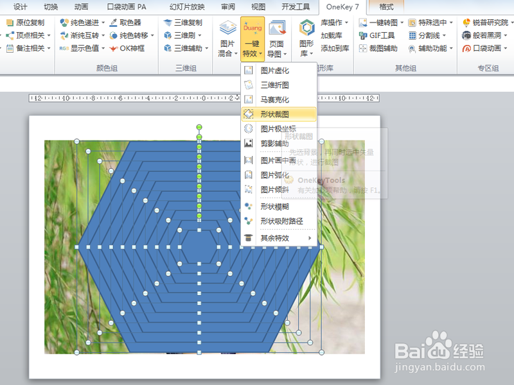
Task: Pick the 取色器 eyedropper tool
Action: pos(125,22)
